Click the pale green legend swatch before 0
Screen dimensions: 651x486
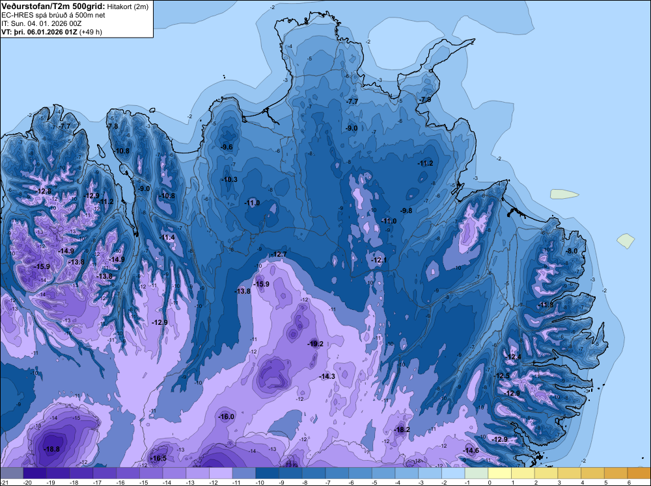[x=477, y=473]
